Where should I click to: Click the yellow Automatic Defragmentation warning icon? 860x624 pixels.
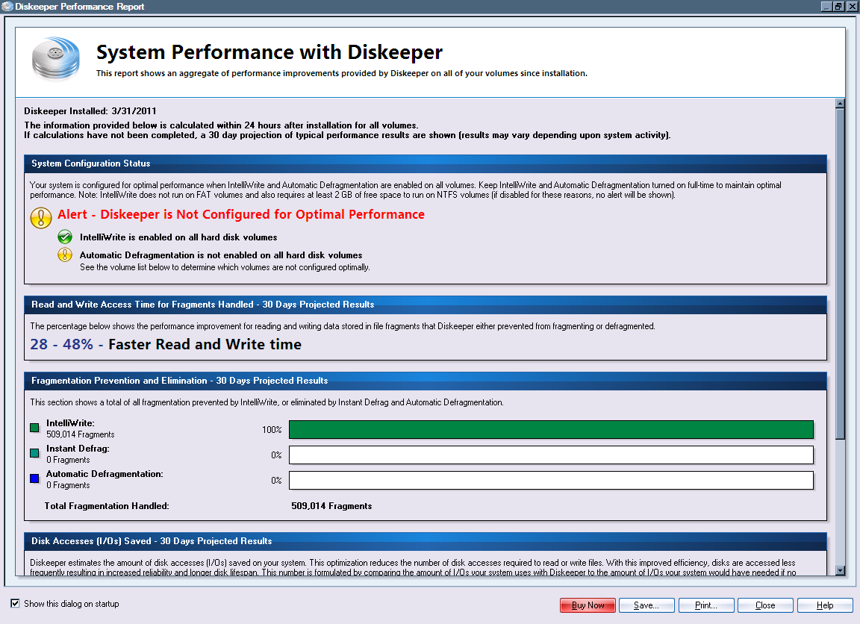click(x=65, y=255)
